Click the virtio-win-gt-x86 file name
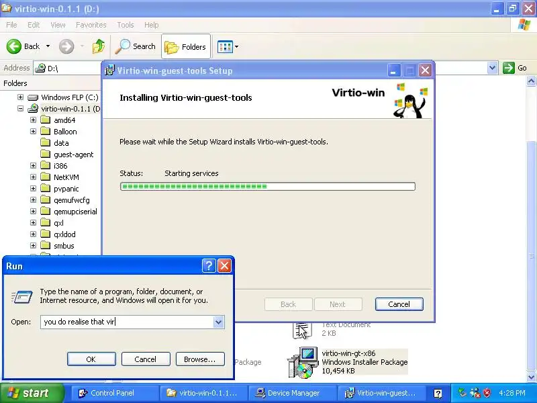537x403 pixels. 348,353
